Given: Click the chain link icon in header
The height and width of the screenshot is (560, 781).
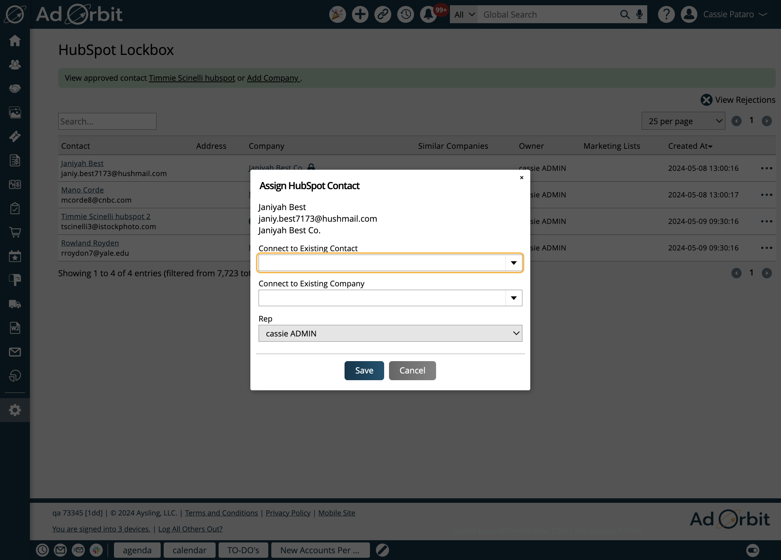Looking at the screenshot, I should coord(383,15).
